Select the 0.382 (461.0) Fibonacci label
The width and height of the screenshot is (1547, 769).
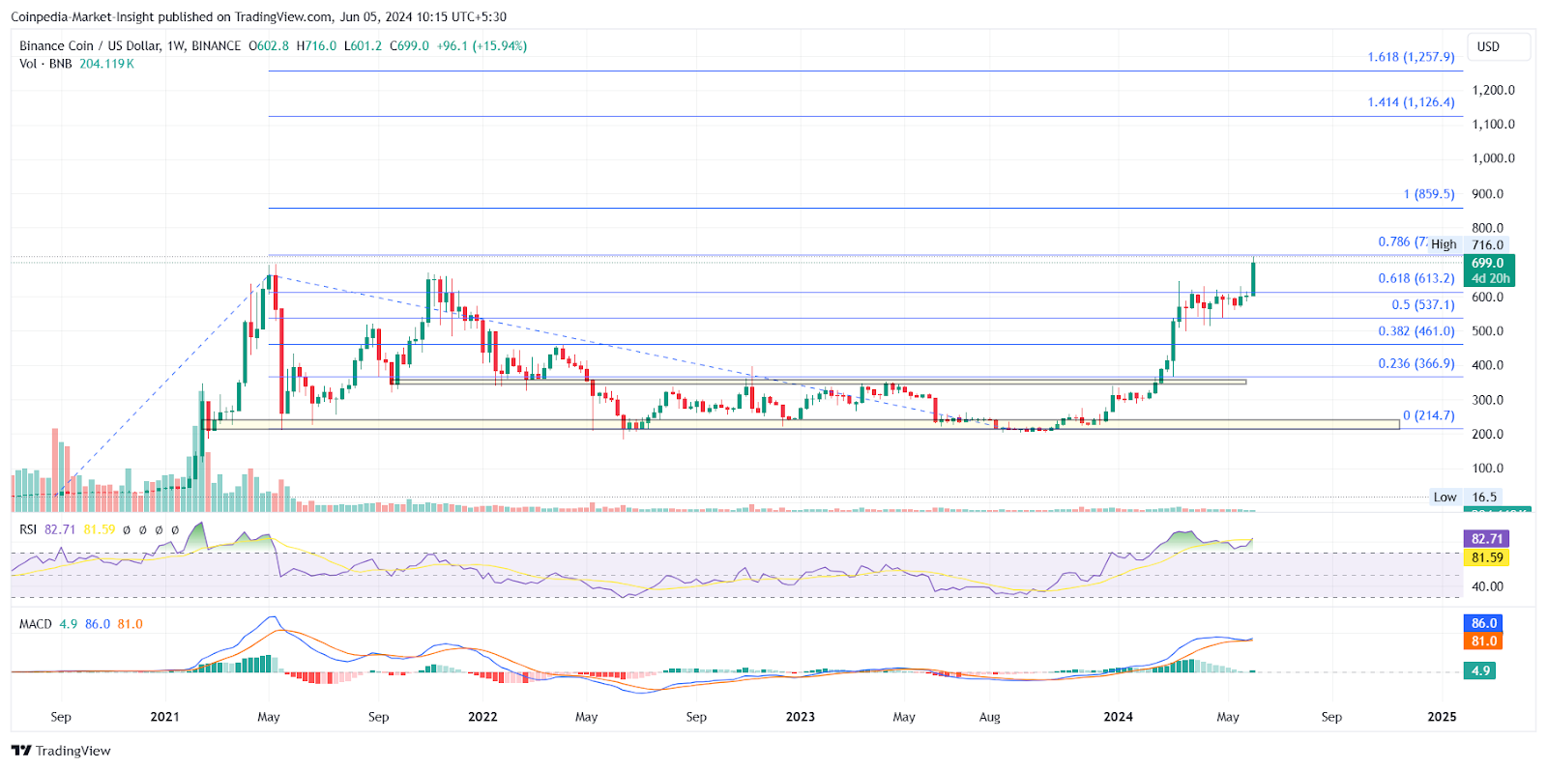1416,331
